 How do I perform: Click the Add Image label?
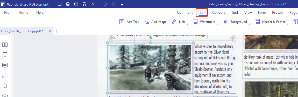pos(159,22)
